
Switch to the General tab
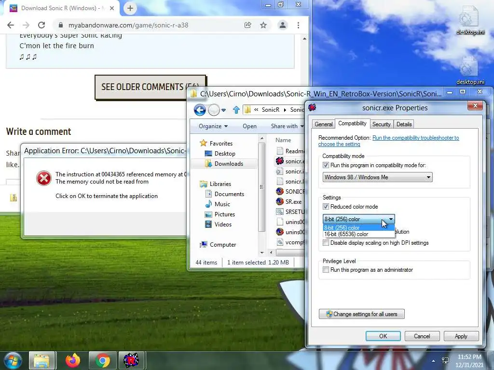coord(324,124)
